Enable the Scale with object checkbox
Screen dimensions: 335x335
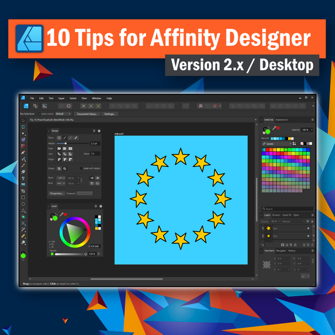pyautogui.click(x=81, y=169)
